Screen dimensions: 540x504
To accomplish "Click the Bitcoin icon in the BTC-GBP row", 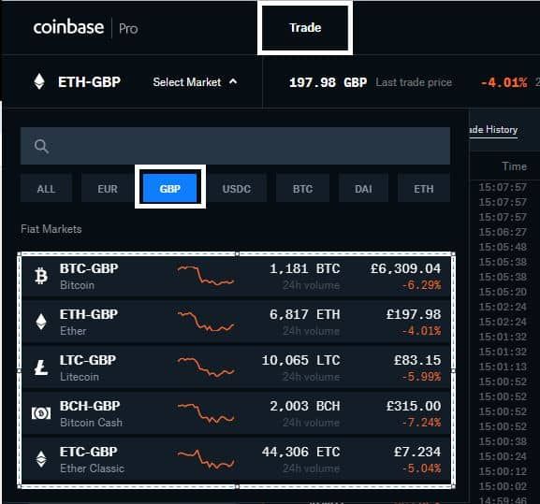I will point(41,276).
